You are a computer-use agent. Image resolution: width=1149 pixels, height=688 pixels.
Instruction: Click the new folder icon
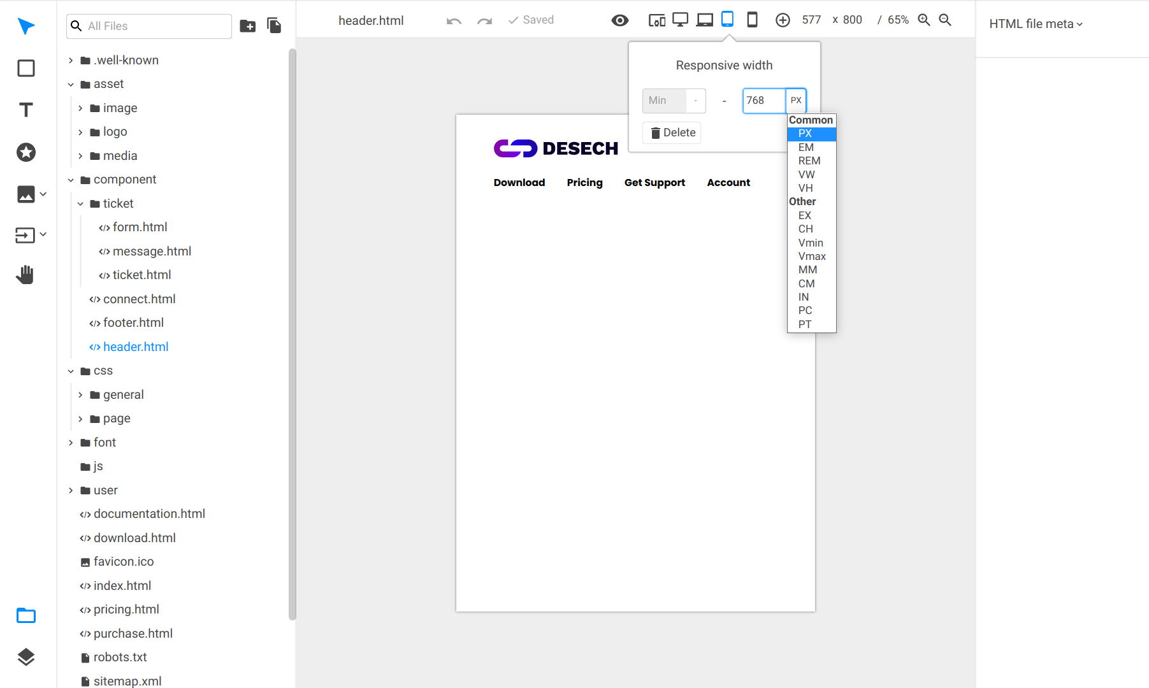click(x=248, y=26)
